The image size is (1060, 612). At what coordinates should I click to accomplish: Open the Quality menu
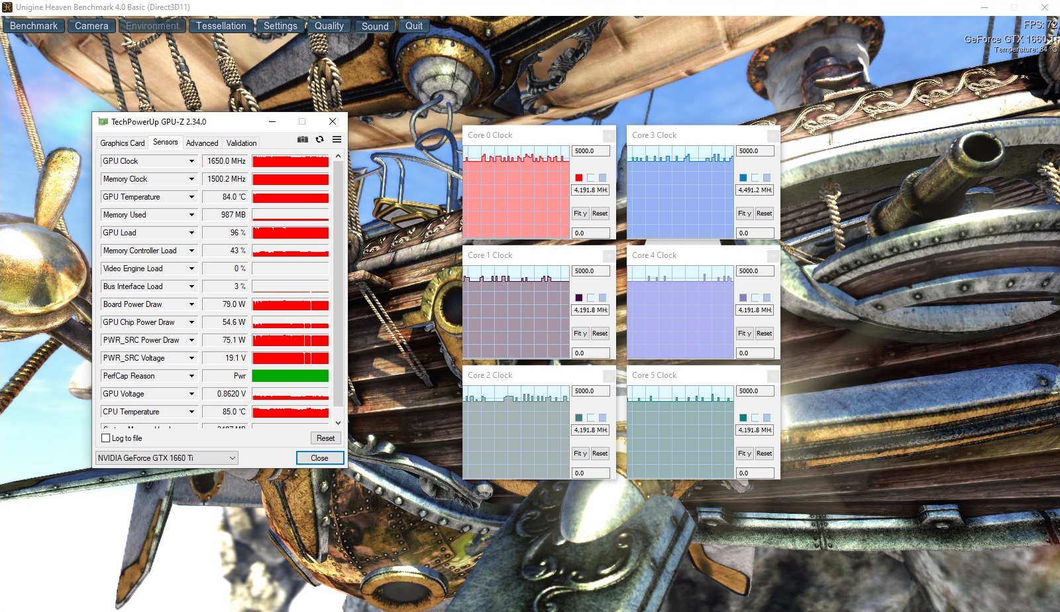click(329, 26)
